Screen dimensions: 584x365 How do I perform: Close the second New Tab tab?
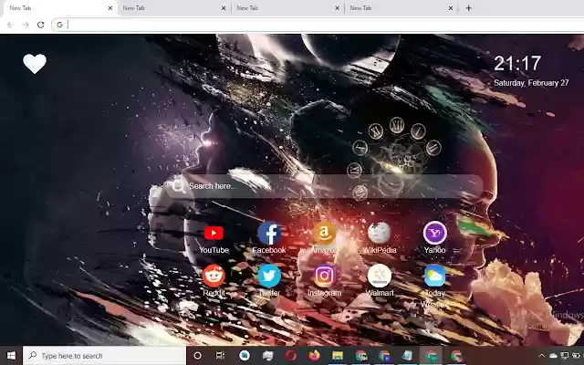click(x=224, y=8)
